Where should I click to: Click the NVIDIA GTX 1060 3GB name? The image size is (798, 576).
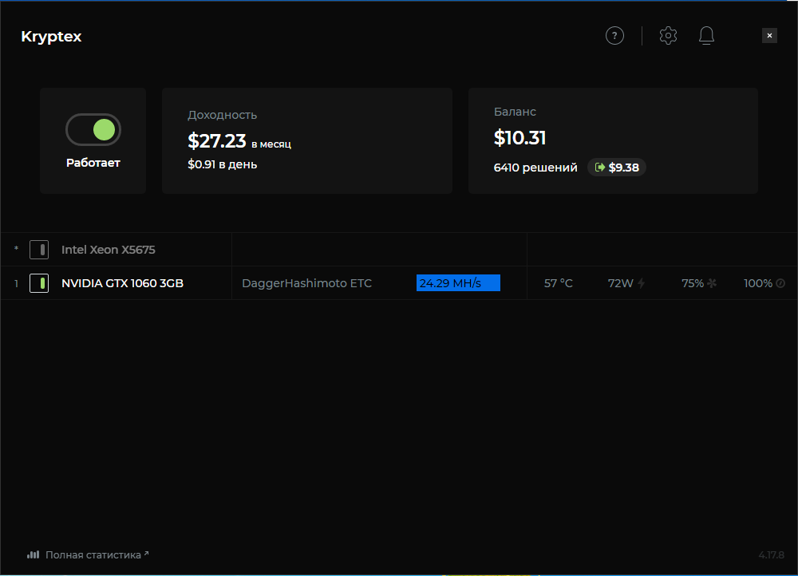[122, 283]
